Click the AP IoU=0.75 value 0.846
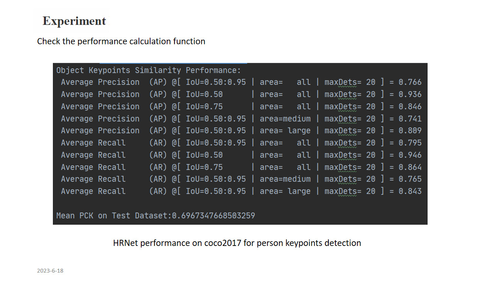 (x=410, y=107)
